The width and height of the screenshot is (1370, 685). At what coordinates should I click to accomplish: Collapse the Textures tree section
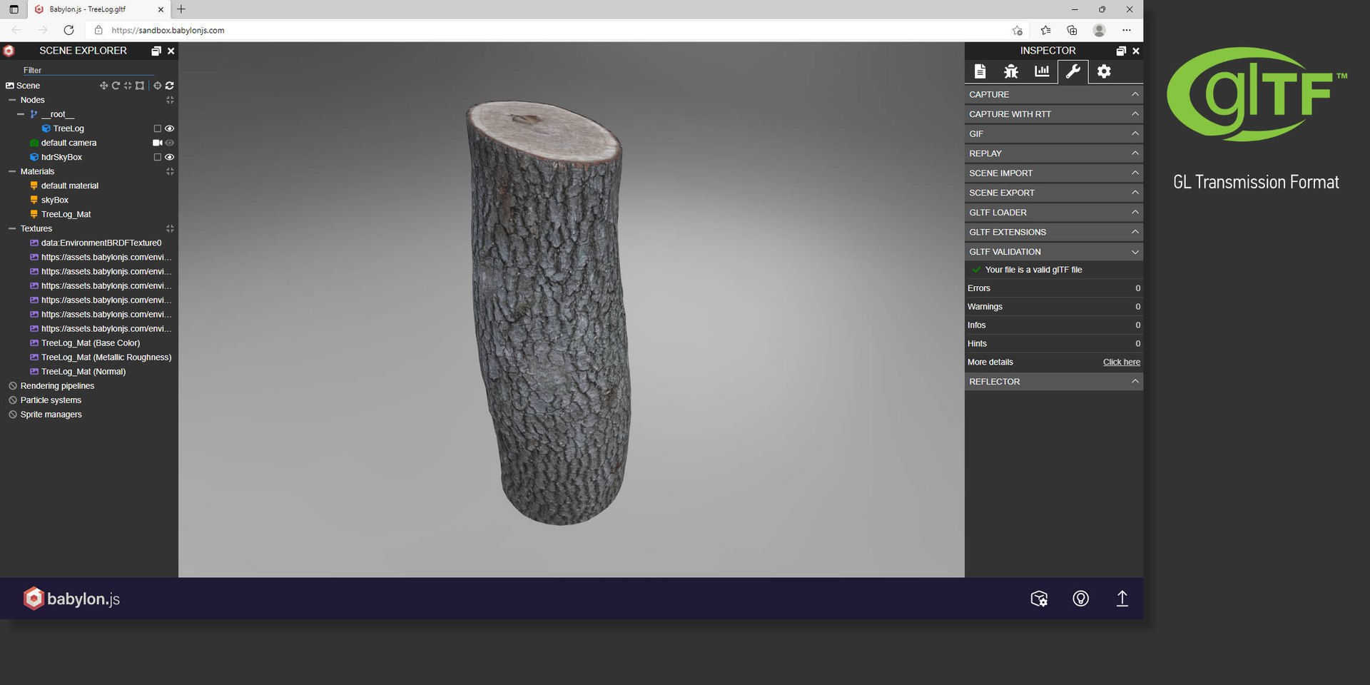pyautogui.click(x=12, y=228)
